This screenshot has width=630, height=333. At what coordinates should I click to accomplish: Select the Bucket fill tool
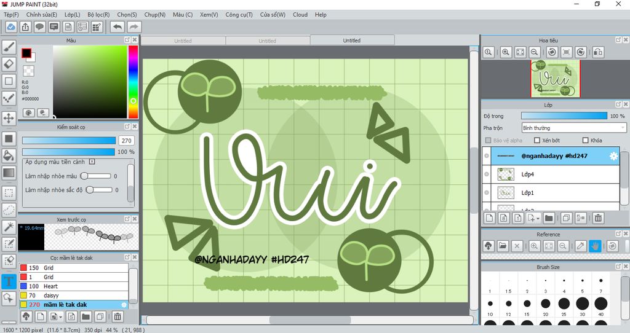(9, 155)
